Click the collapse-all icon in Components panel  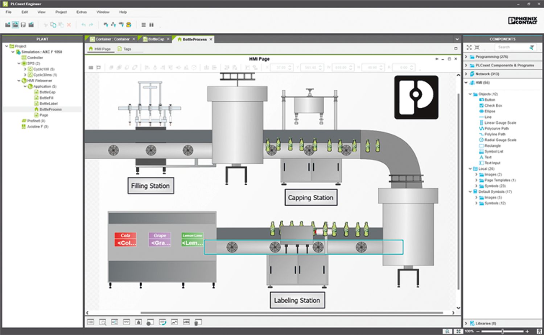(x=477, y=47)
